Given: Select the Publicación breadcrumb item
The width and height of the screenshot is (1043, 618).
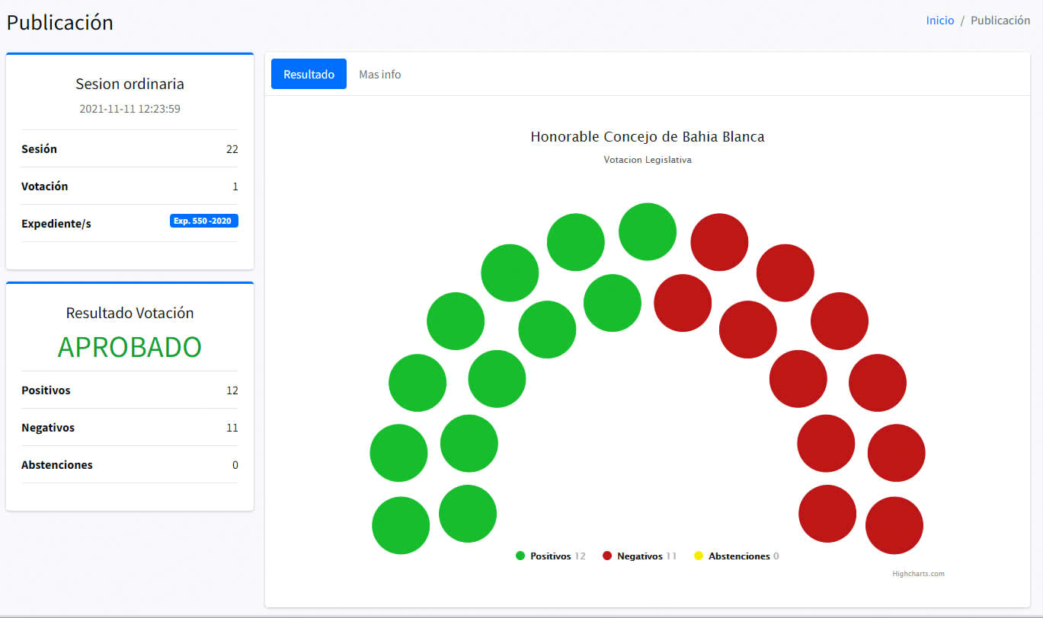Looking at the screenshot, I should [1000, 21].
